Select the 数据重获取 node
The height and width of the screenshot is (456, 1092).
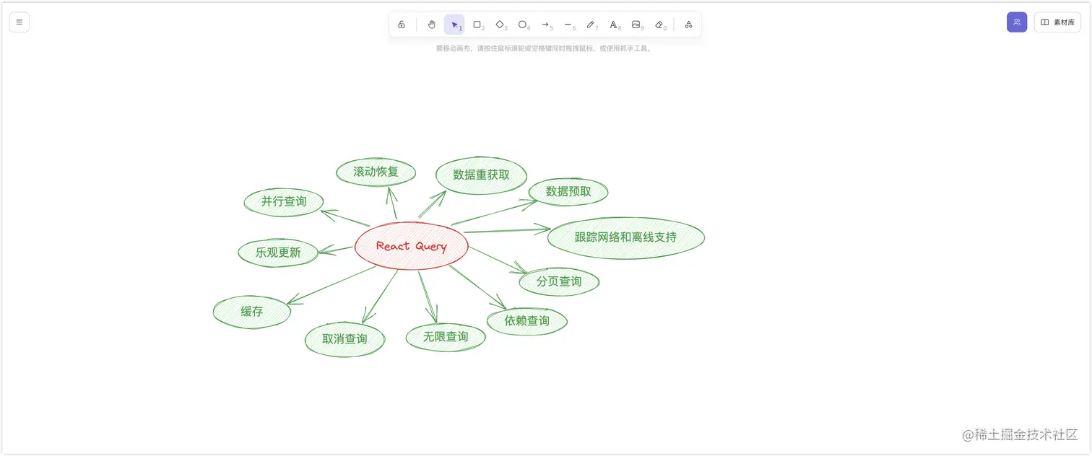tap(482, 175)
